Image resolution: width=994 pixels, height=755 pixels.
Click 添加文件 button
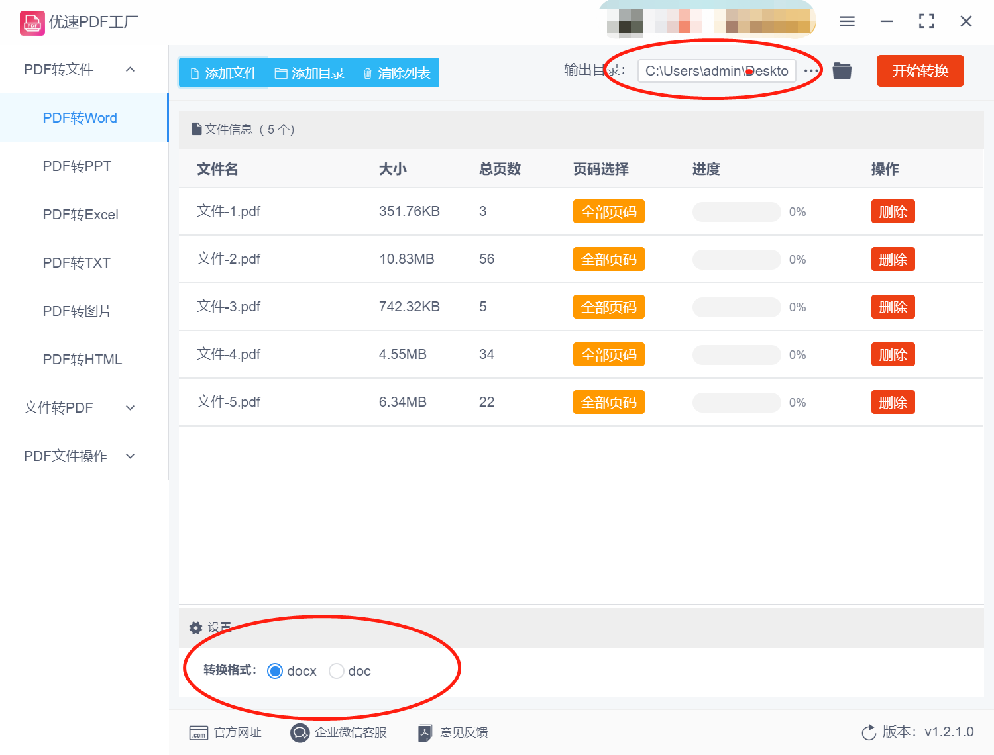pos(223,73)
